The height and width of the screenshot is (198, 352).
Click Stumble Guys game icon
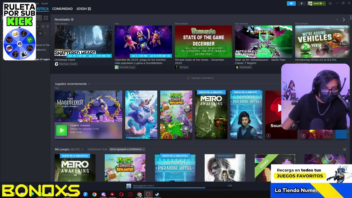tap(117, 67)
